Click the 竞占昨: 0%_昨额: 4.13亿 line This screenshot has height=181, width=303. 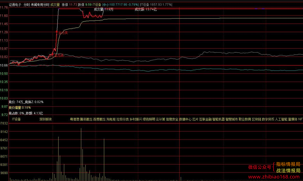(26, 113)
